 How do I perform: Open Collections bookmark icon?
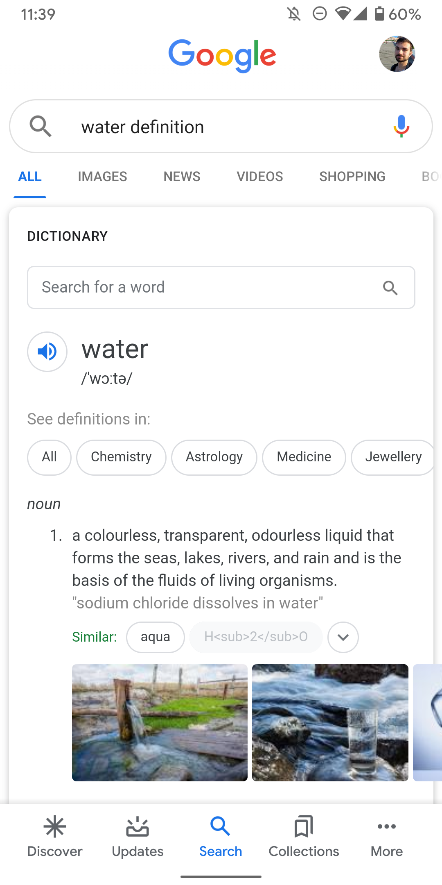304,827
